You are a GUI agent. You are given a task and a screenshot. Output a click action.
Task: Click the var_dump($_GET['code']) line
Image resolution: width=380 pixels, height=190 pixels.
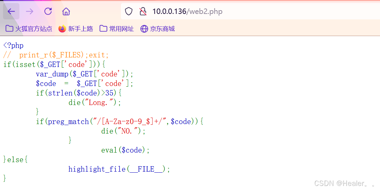pos(84,74)
